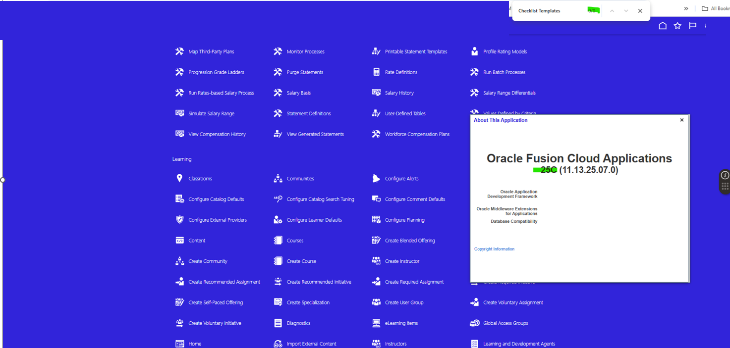Viewport: 730px width, 348px height.
Task: Open Create Voluntary Initiative
Action: 215,323
